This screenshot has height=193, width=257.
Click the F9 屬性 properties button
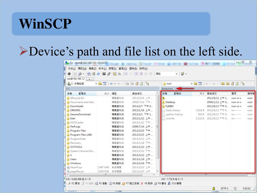160,183
